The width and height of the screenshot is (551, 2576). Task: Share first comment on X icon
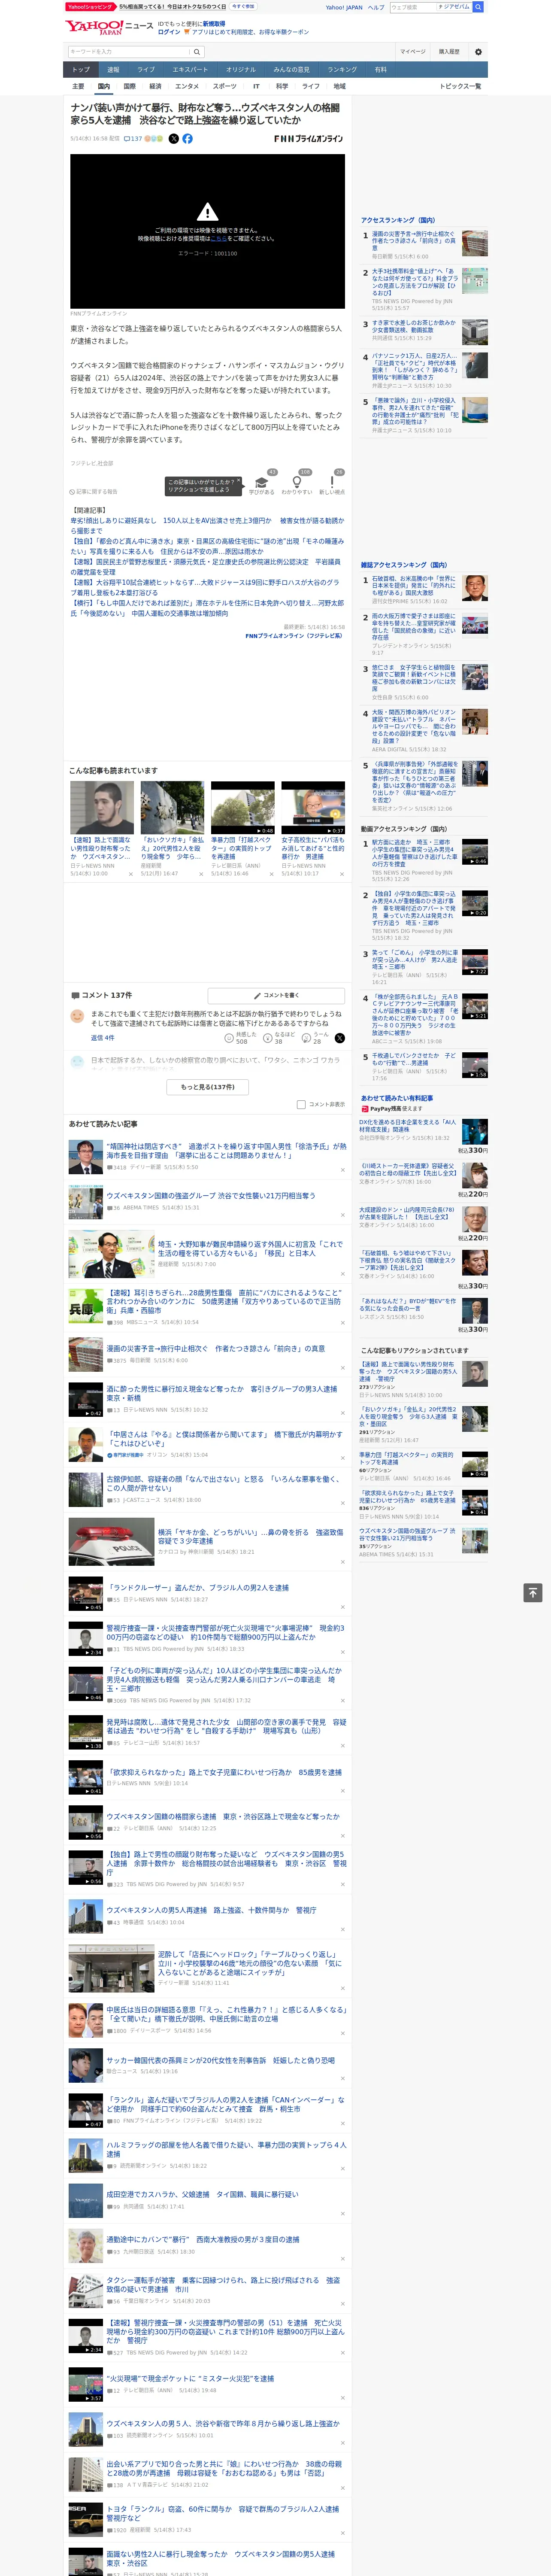click(340, 1038)
